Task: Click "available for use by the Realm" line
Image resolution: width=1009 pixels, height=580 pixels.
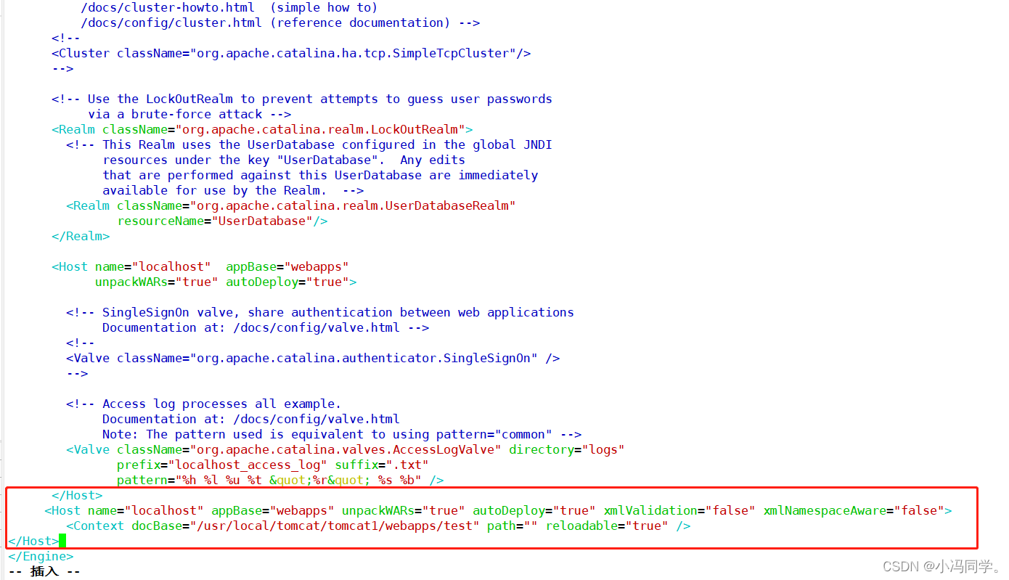Action: click(x=233, y=190)
